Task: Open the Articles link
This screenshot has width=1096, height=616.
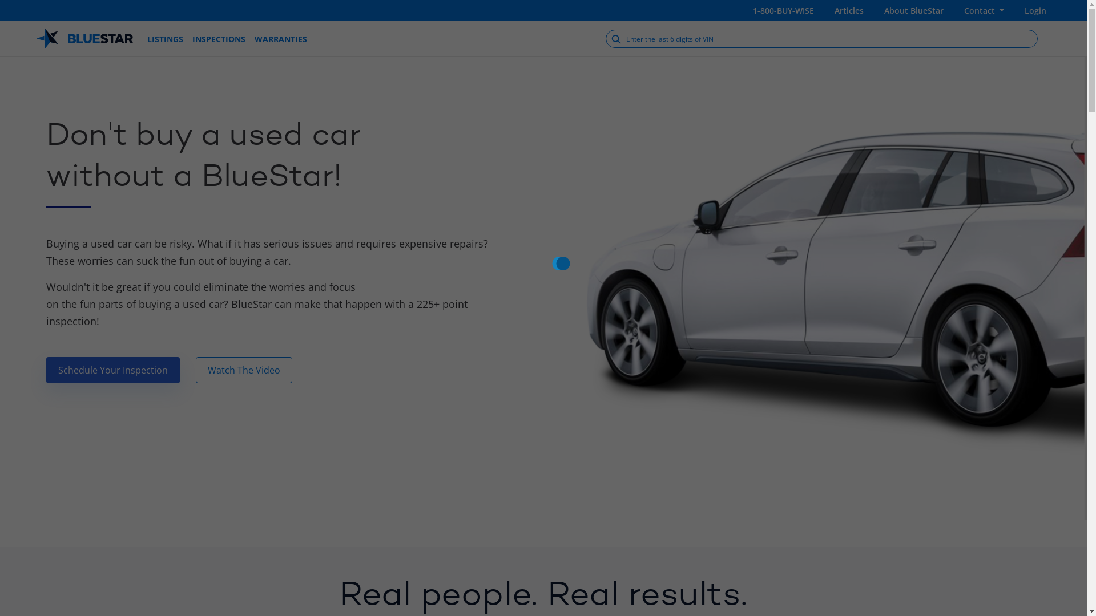Action: coord(849,11)
